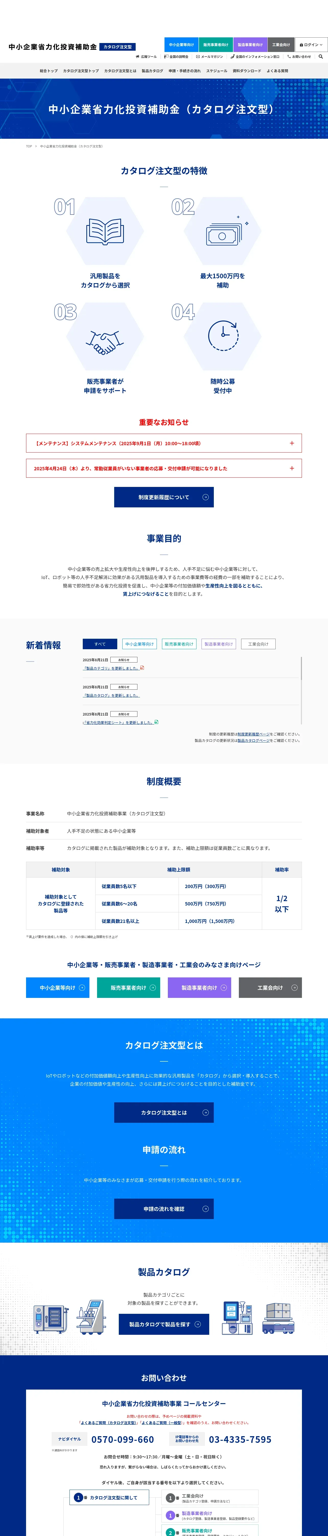Open 製品カタログ in the navigation menu

tap(153, 71)
